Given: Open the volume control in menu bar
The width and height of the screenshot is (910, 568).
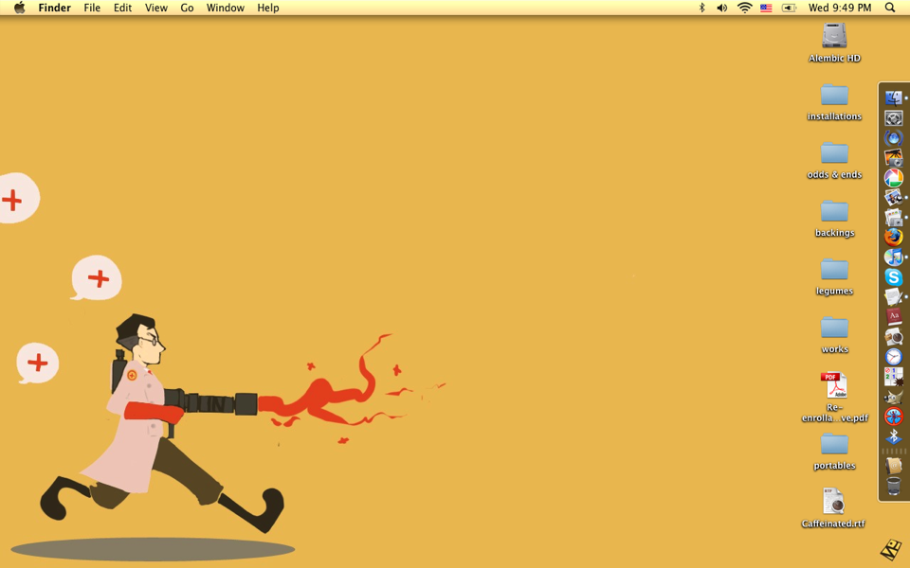Looking at the screenshot, I should 722,8.
